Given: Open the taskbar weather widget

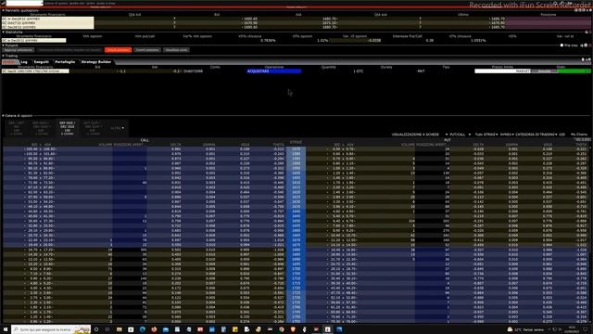Looking at the screenshot, I should (x=525, y=330).
